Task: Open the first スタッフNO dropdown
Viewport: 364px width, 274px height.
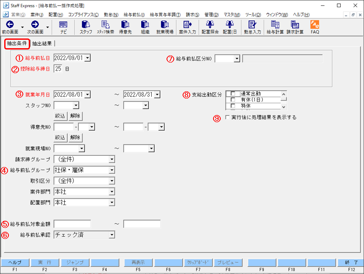Action: pyautogui.click(x=76, y=105)
